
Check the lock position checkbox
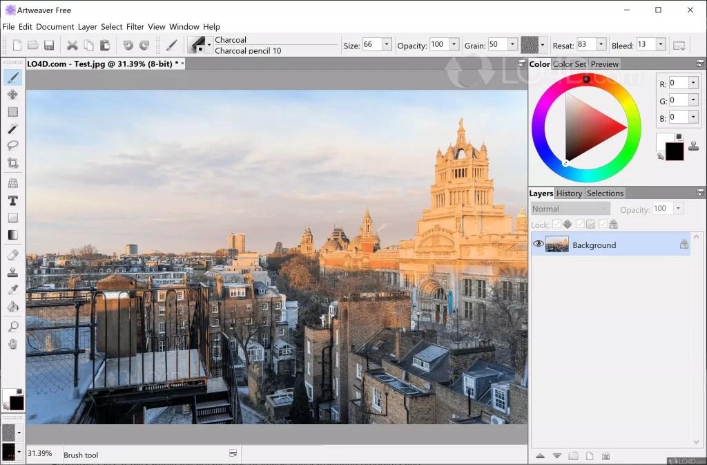click(x=556, y=224)
